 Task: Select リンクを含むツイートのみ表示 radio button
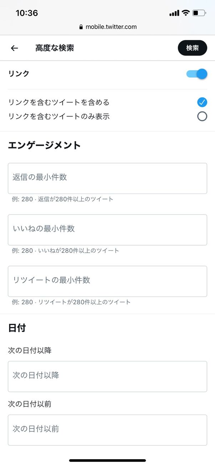pos(202,116)
